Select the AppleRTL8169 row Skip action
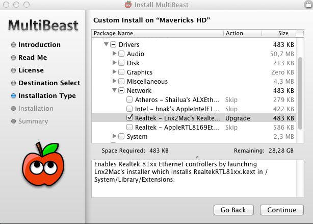 click(x=231, y=127)
